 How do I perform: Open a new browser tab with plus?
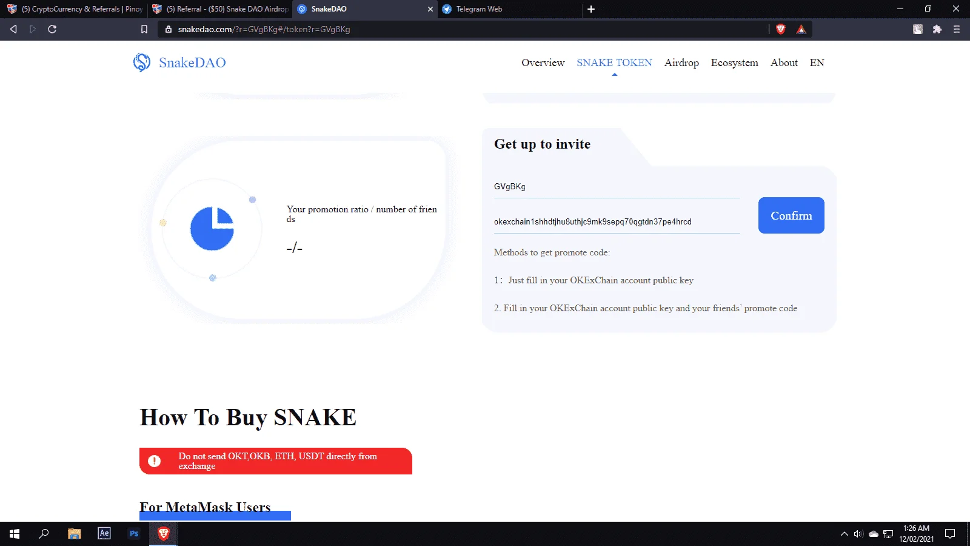pyautogui.click(x=591, y=9)
